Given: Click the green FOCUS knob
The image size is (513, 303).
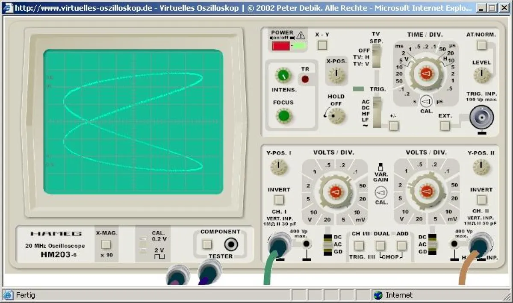Looking at the screenshot, I should tap(283, 116).
